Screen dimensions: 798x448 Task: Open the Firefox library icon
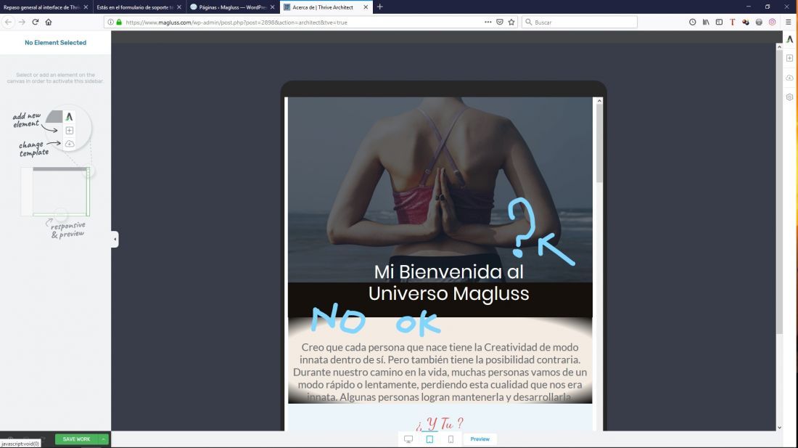[x=706, y=22]
